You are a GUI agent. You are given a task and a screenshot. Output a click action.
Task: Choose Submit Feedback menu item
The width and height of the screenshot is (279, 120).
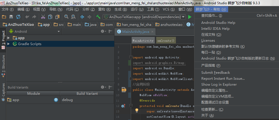tap(237, 72)
